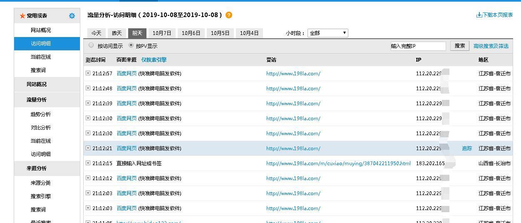Click the 输入完整IP input field
521x223 pixels.
[418, 46]
